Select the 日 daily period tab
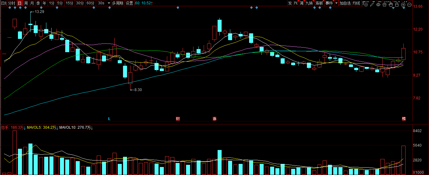Image resolution: width=429 pixels, height=175 pixels. (x=19, y=3)
